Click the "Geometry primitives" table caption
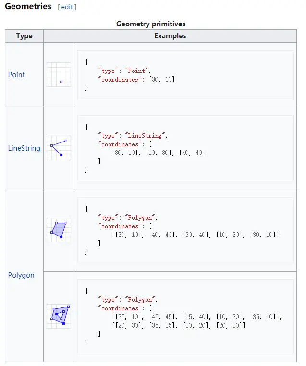Screen dimensions: 306x366 coord(151,24)
